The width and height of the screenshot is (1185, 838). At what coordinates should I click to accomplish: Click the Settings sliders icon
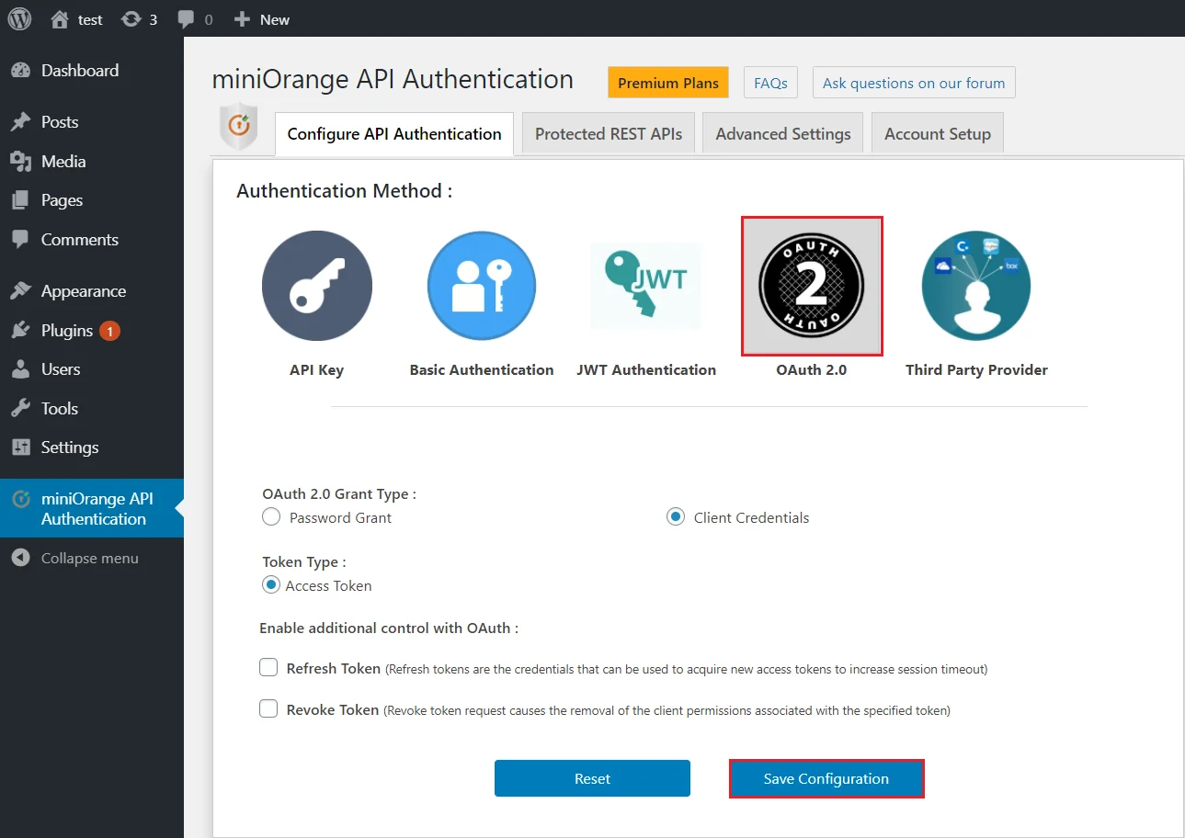pos(20,447)
